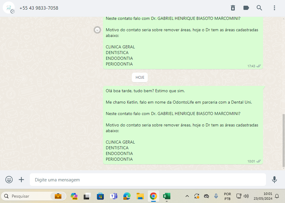Click the HOJE date separator
Viewport: 285px width, 203px height.
(x=140, y=77)
